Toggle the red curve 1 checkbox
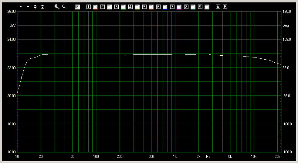The image size is (298, 163). [95, 7]
